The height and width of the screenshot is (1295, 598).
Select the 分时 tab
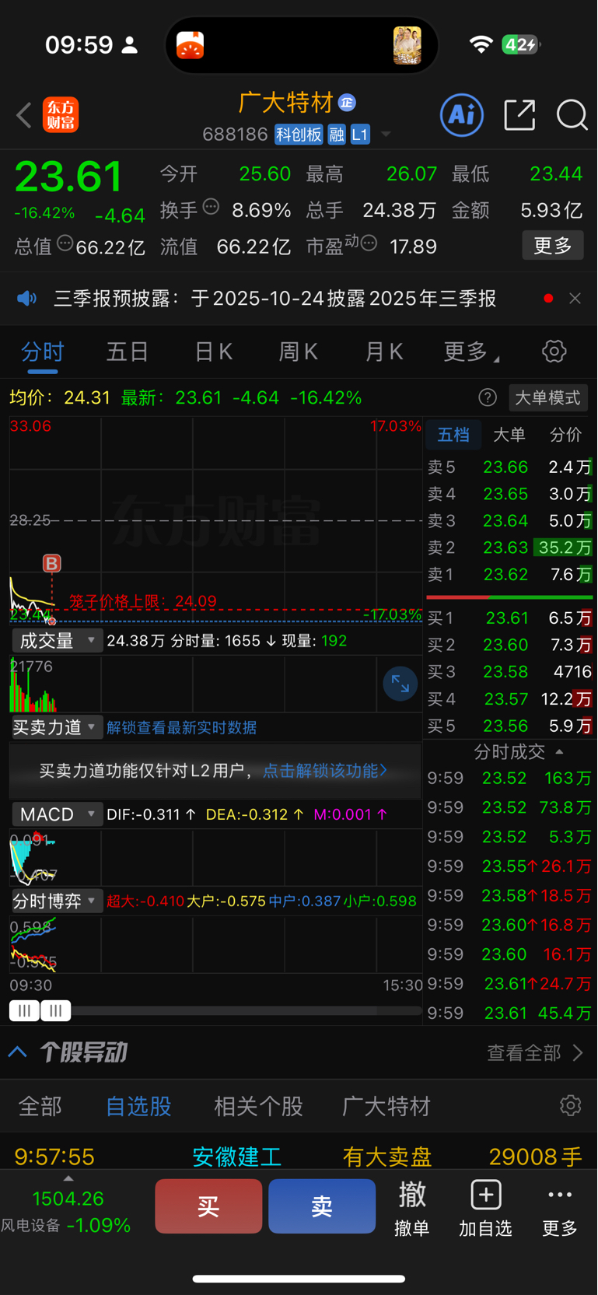pos(43,352)
